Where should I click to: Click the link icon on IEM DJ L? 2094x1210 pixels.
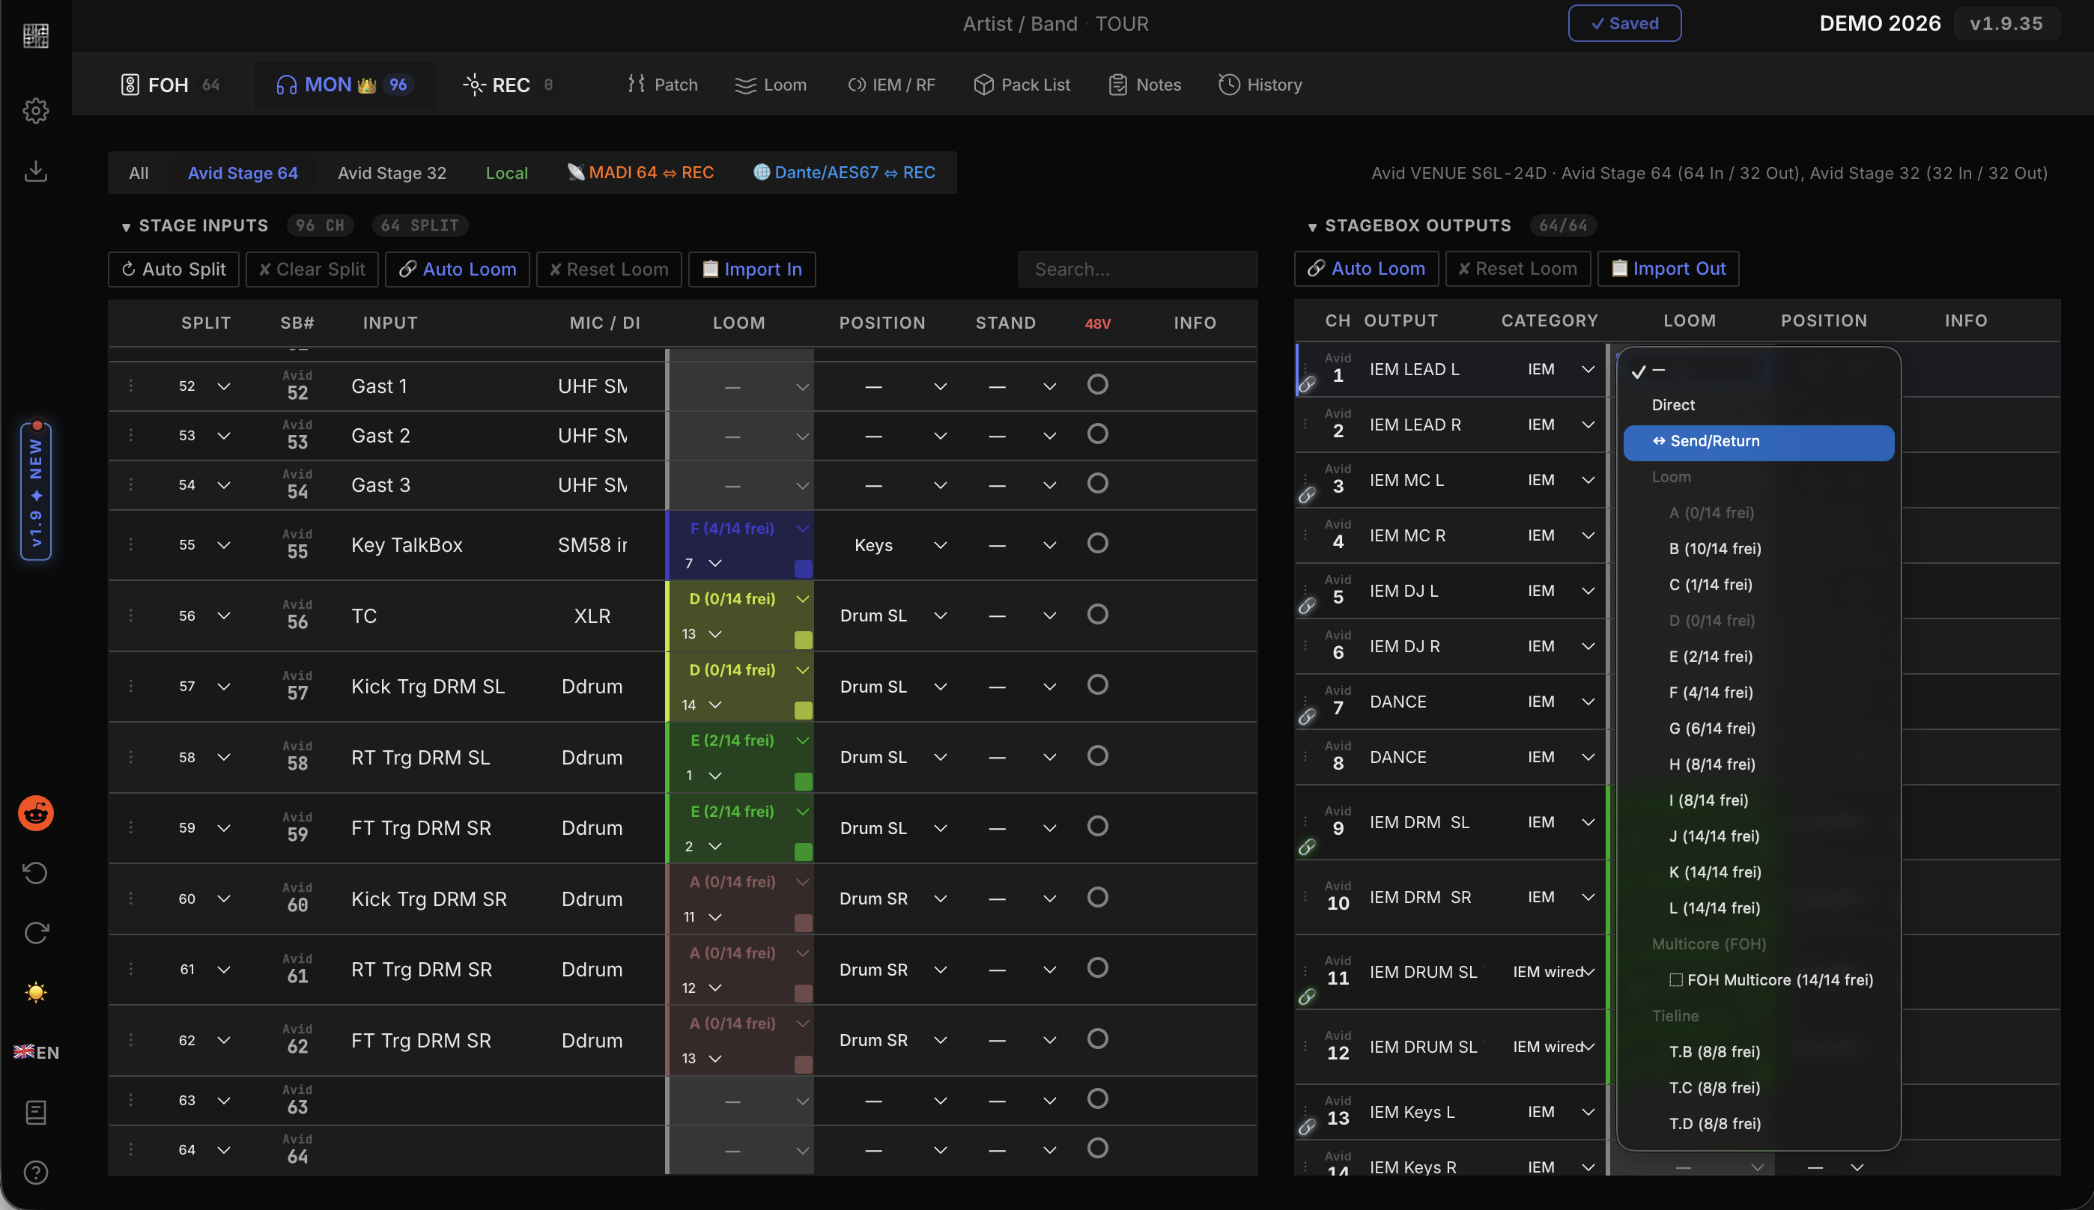coord(1307,606)
